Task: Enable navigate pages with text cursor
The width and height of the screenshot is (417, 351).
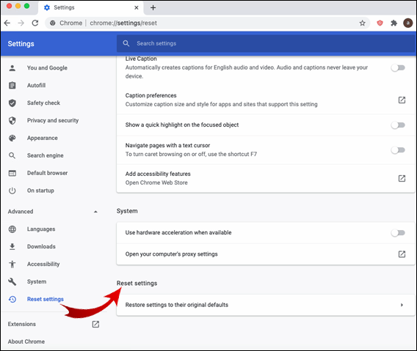Action: pyautogui.click(x=398, y=150)
